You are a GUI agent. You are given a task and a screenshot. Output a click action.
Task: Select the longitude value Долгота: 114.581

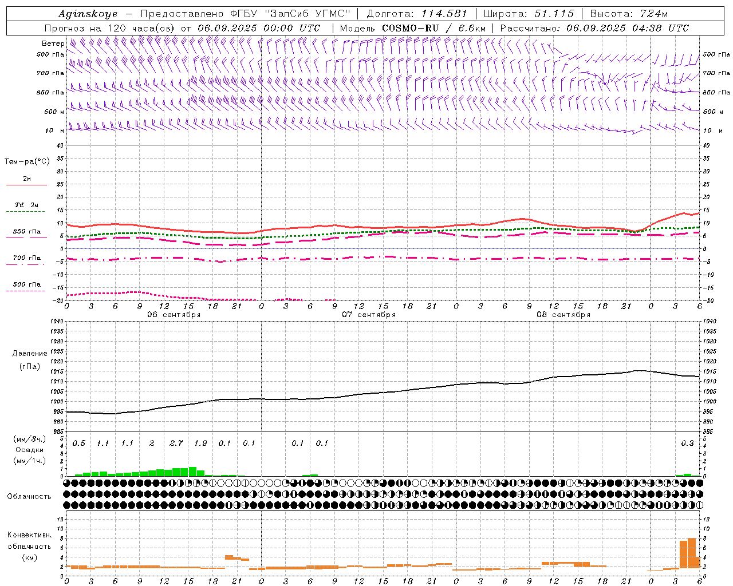[417, 14]
